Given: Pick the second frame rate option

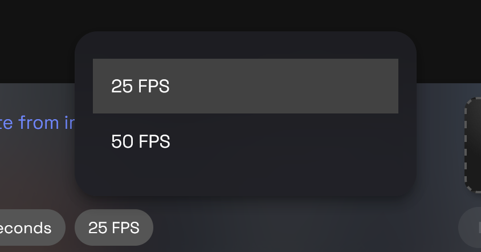Looking at the screenshot, I should pyautogui.click(x=245, y=141).
